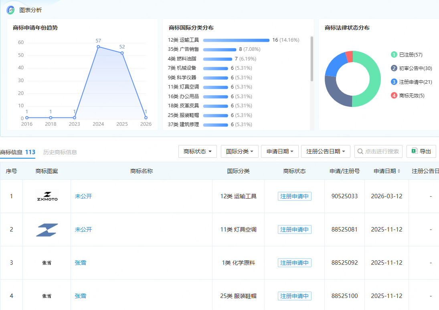The image size is (439, 310).
Task: Open the 注册公告日期 dropdown
Action: coord(326,151)
